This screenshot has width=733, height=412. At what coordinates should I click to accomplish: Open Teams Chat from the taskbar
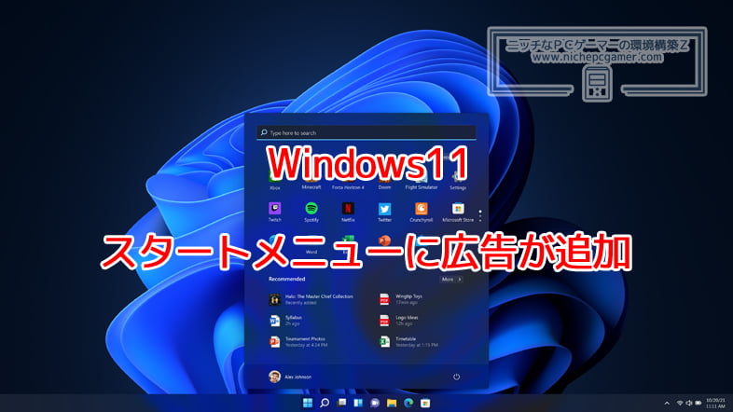[375, 403]
